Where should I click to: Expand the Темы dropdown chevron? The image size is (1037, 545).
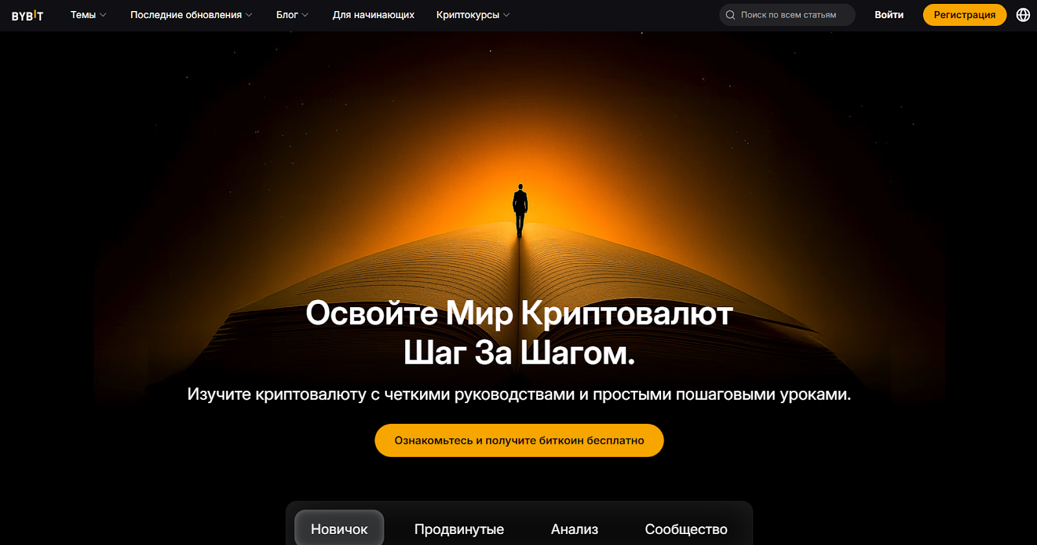click(x=103, y=15)
